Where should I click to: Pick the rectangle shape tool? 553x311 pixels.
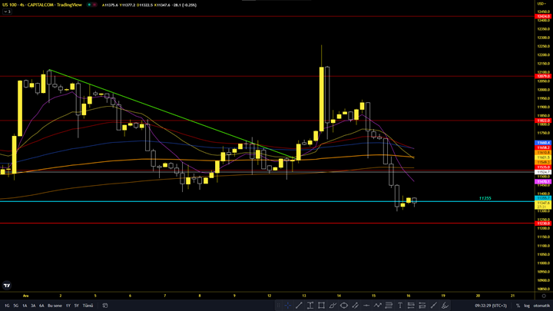pyautogui.click(x=322, y=306)
